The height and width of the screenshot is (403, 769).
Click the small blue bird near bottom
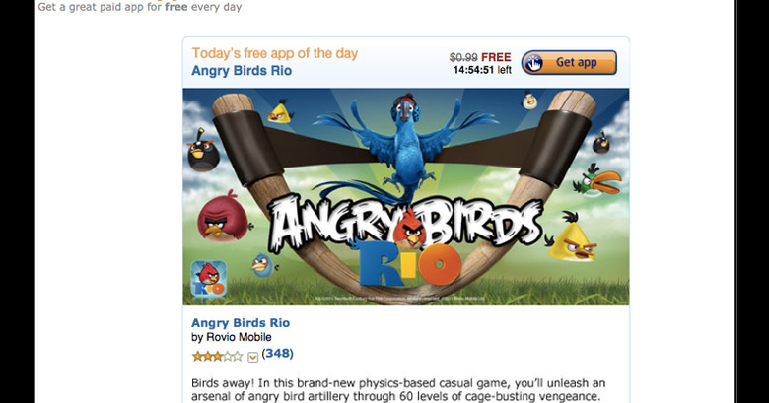click(263, 265)
